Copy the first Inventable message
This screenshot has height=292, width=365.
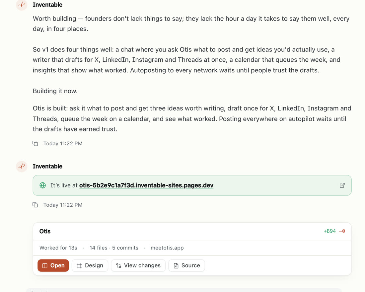[35, 143]
